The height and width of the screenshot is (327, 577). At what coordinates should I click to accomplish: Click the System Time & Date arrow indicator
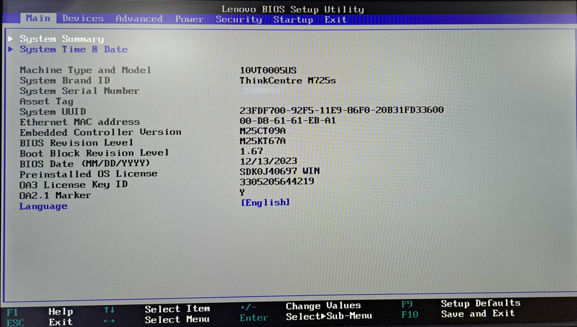pyautogui.click(x=12, y=50)
